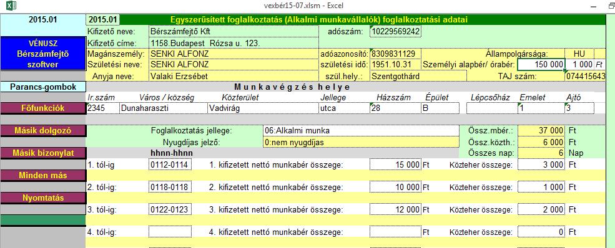Select the Össz.mbér total 37 000
This screenshot has width=615, height=248.
tap(541, 131)
